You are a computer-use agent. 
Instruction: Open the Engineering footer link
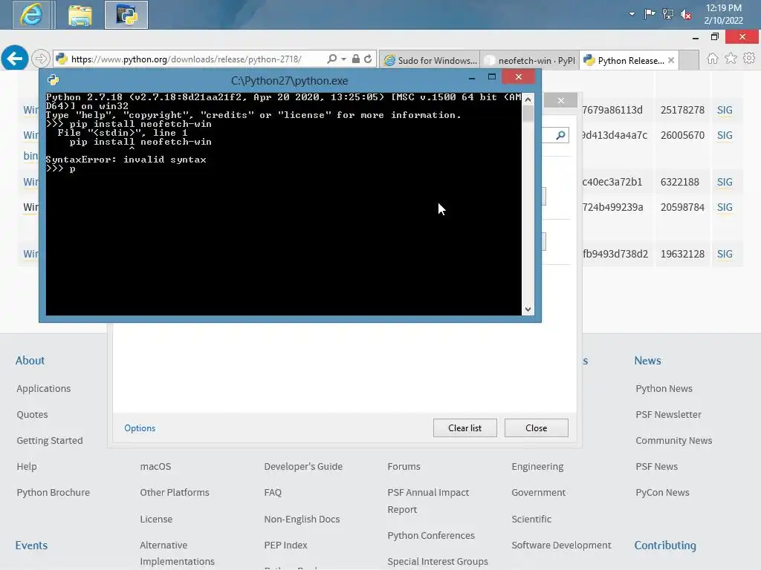(x=537, y=466)
